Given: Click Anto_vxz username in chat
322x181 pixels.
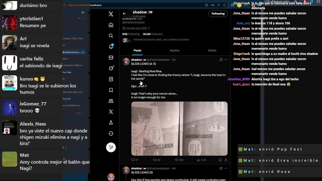Looking at the screenshot, I should (x=243, y=23).
